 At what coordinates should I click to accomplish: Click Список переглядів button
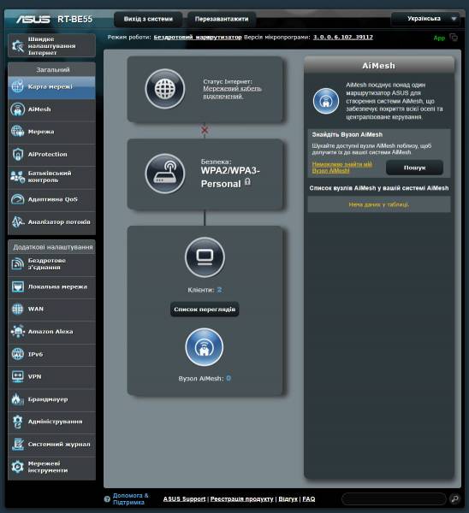point(205,310)
